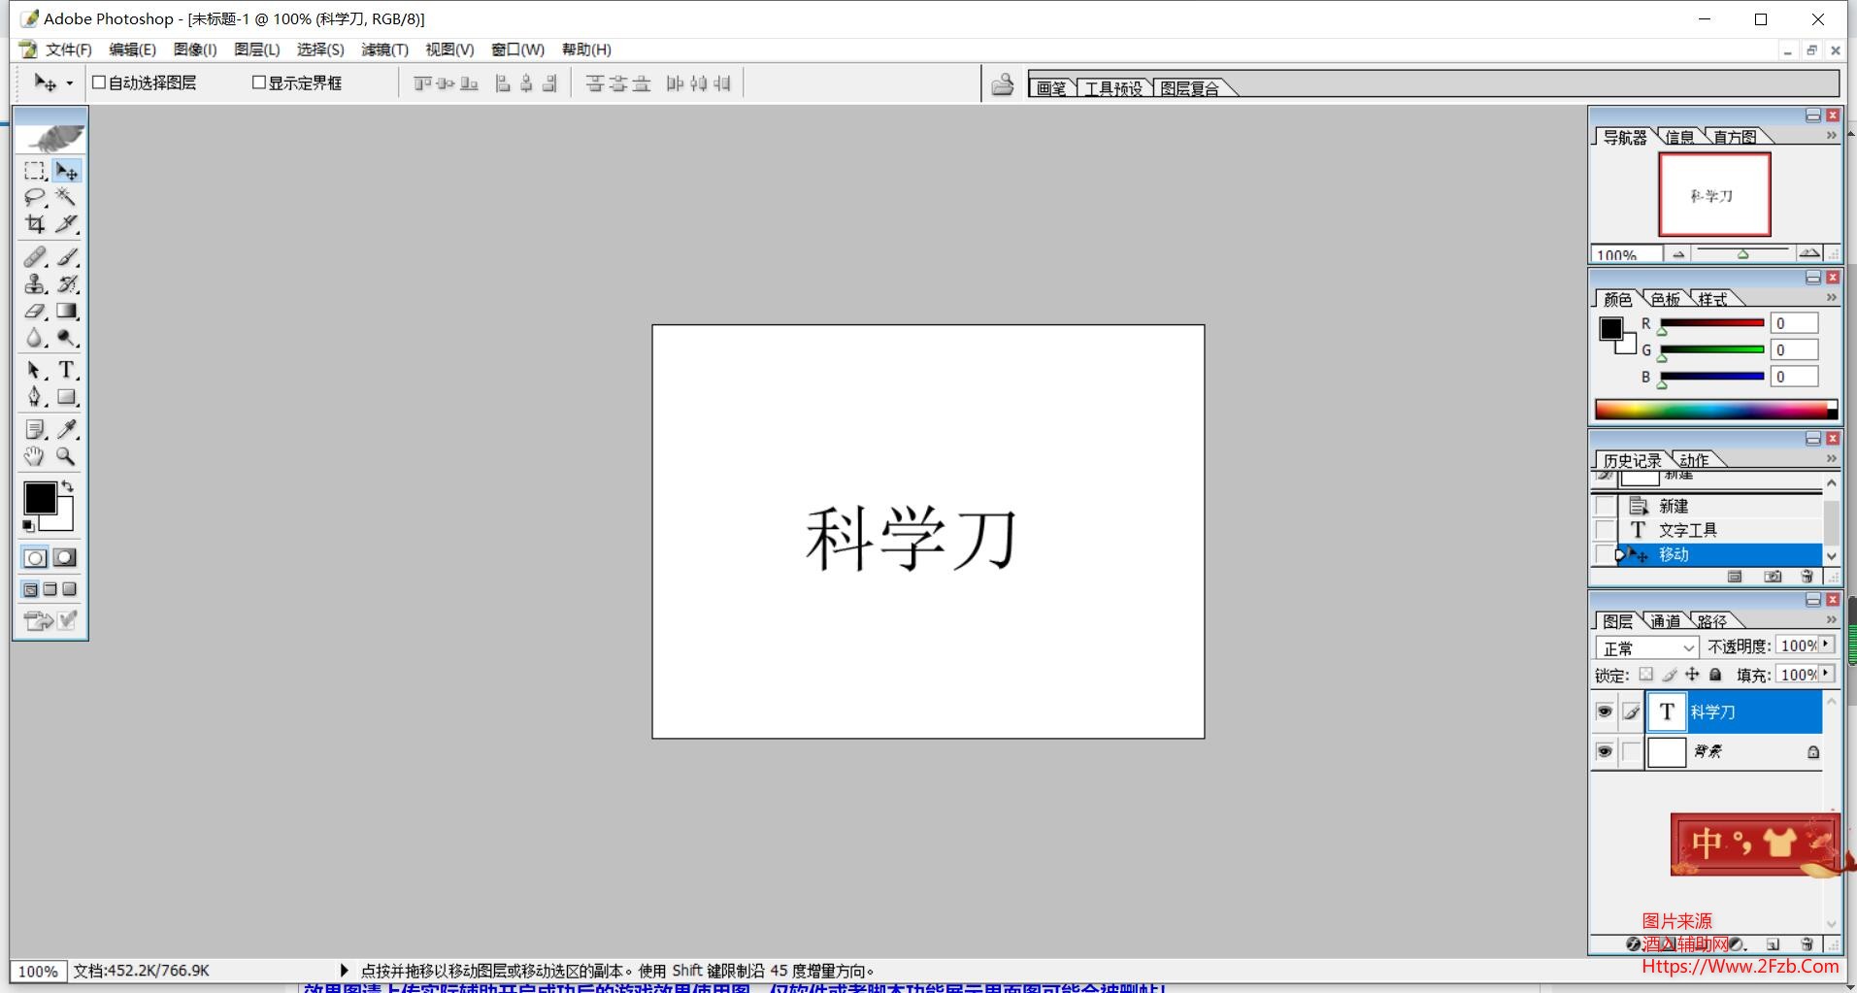Hide the 科学刀 text layer

pos(1605,712)
